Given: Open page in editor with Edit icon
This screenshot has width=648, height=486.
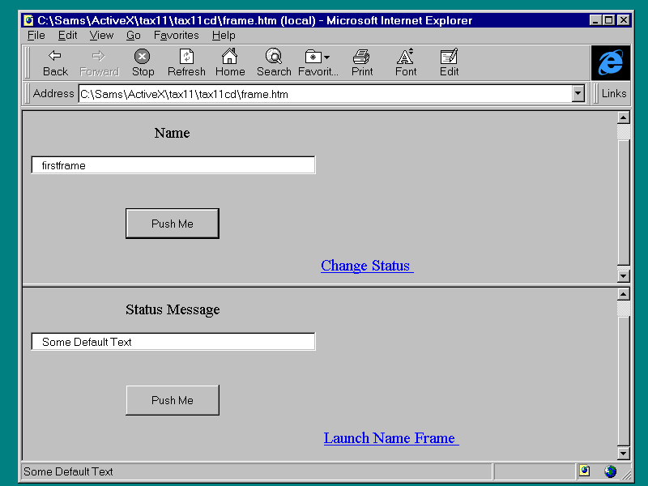Looking at the screenshot, I should pos(450,62).
